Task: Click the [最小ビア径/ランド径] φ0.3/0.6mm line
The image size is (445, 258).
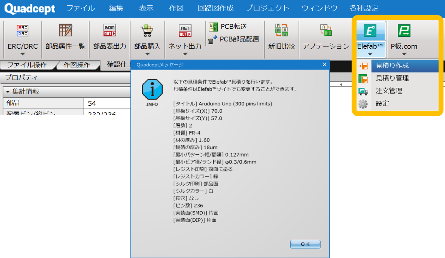Action: pos(215,162)
